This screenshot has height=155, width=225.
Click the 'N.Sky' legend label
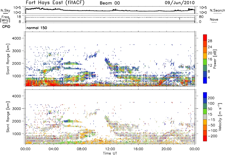(5, 10)
